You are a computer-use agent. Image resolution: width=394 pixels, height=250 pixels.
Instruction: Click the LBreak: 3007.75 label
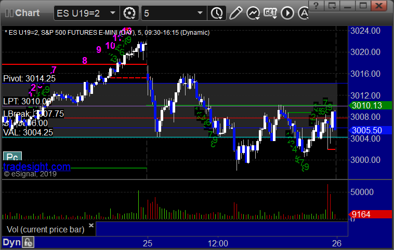(x=33, y=114)
